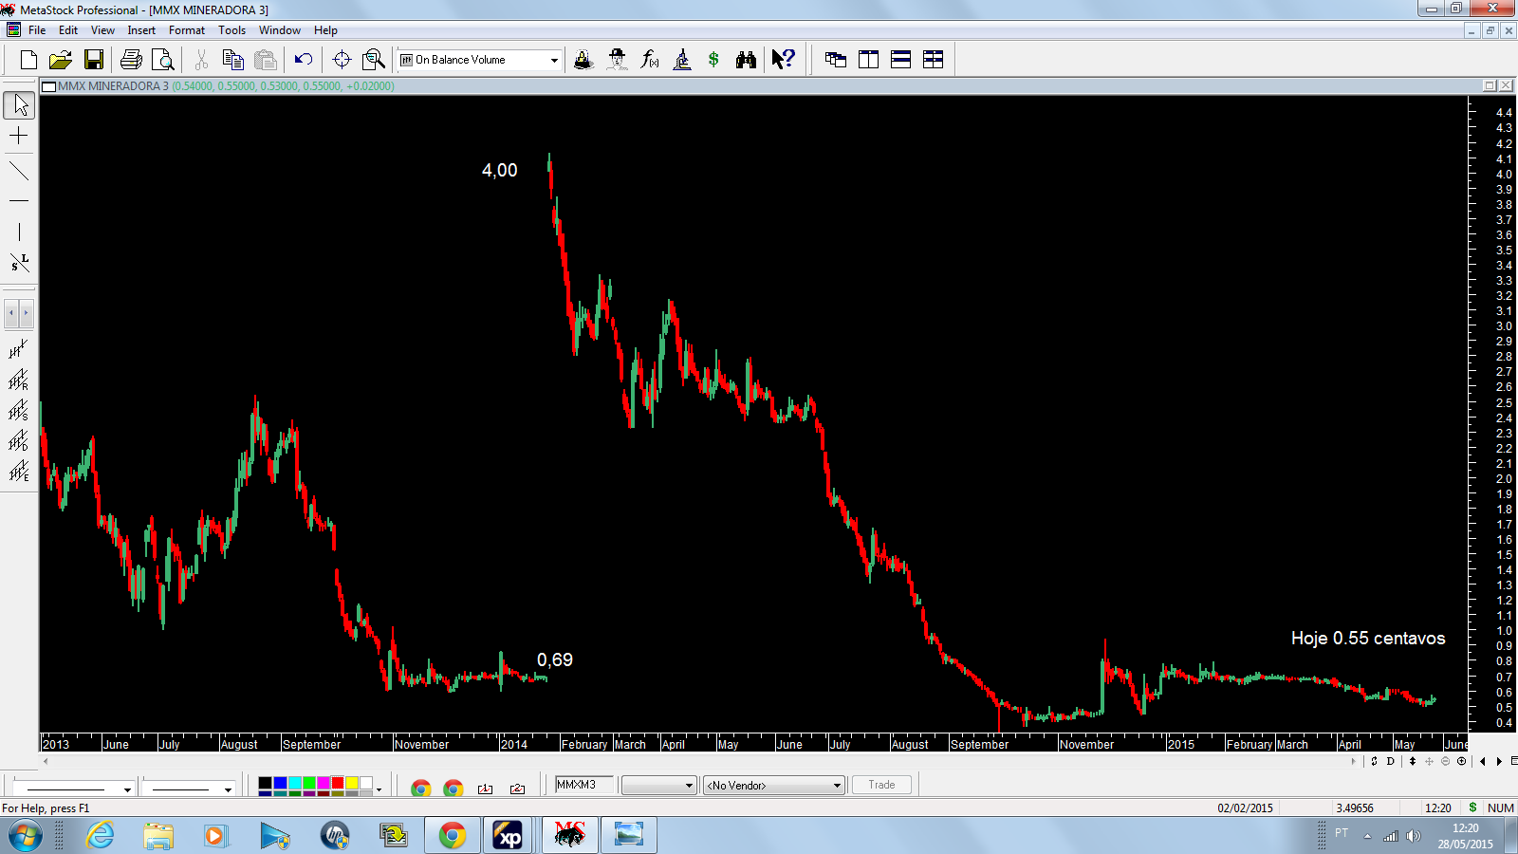This screenshot has height=854, width=1518.
Task: Change periodicity with the D icon
Action: pos(1391,761)
